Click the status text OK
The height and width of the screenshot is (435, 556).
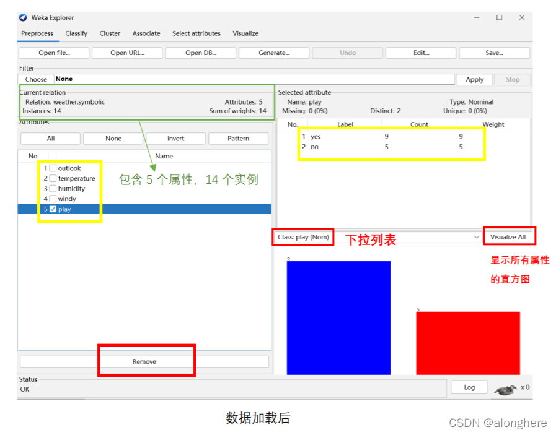point(25,389)
